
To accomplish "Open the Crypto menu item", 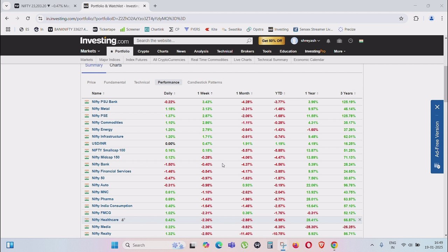I will (143, 51).
